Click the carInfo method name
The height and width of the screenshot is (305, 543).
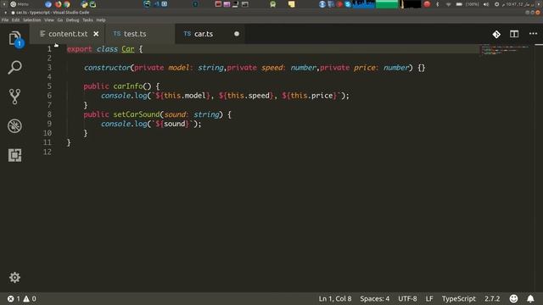(128, 86)
